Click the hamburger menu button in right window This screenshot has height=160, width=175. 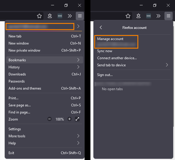click(x=169, y=16)
